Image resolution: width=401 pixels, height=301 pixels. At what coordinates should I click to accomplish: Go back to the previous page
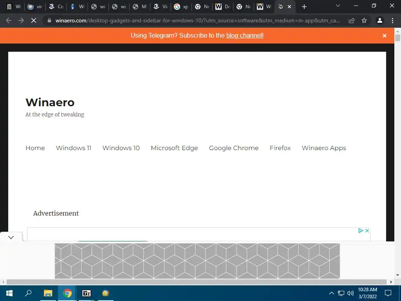pos(9,20)
